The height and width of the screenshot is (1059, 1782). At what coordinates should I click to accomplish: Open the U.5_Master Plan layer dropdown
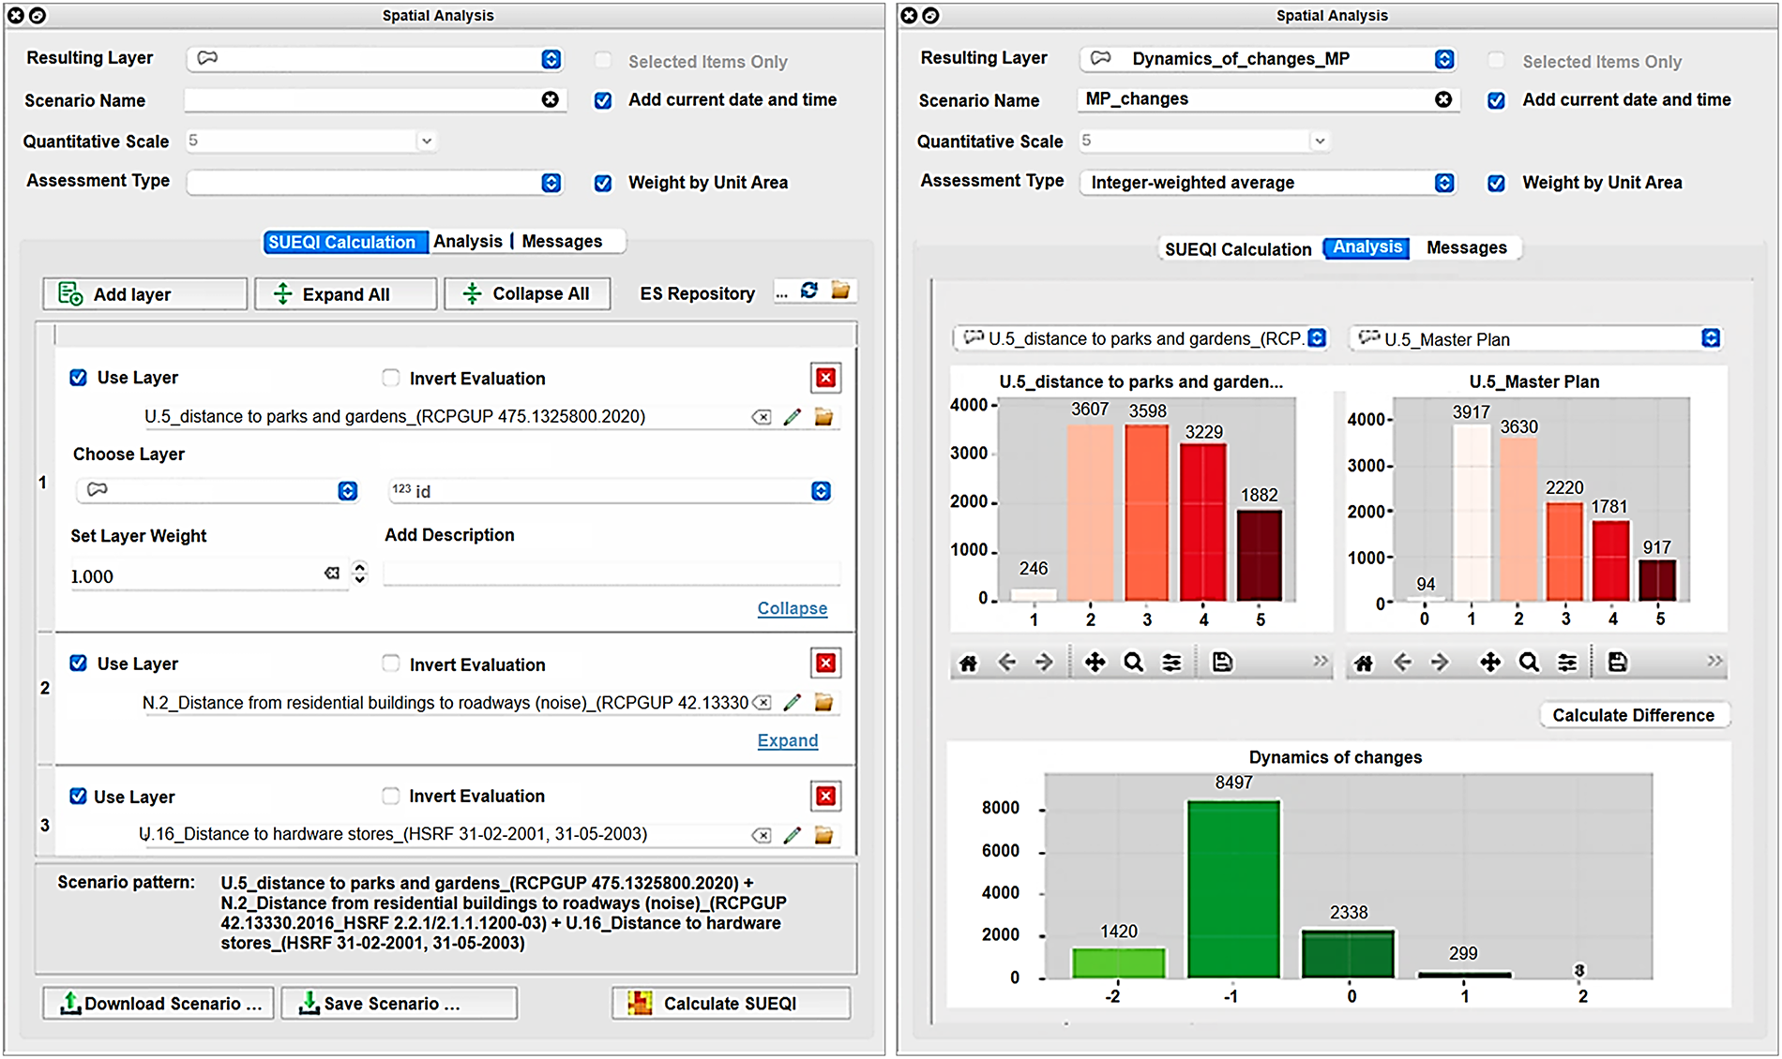(1534, 339)
